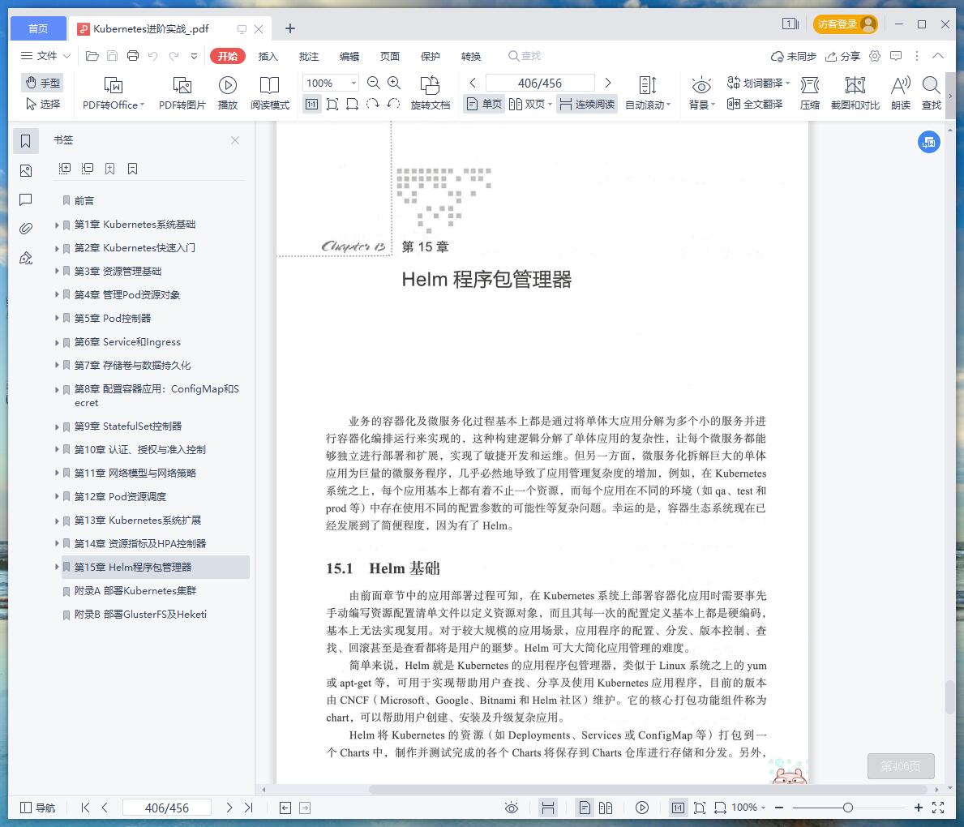Go to the 首页 home tab
The height and width of the screenshot is (827, 964).
pyautogui.click(x=38, y=28)
